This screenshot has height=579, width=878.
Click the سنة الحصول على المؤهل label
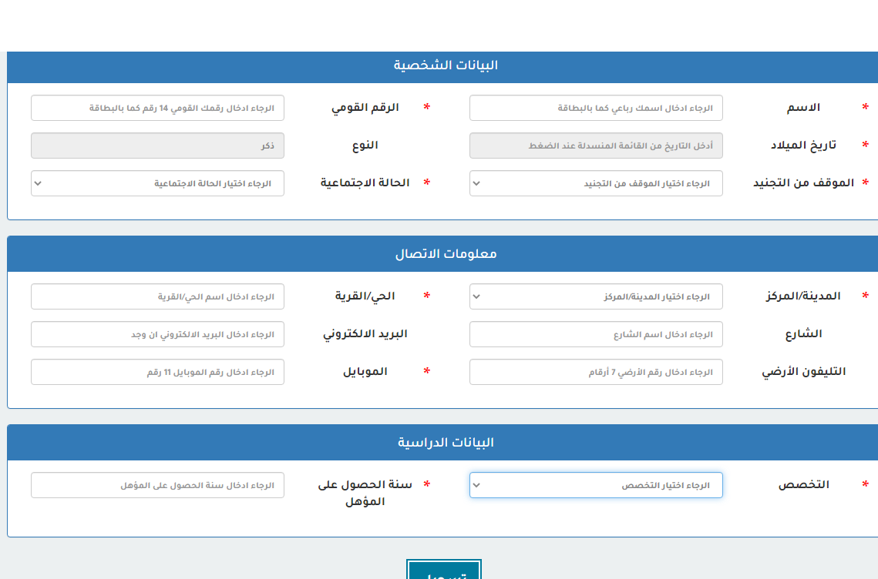pyautogui.click(x=365, y=493)
